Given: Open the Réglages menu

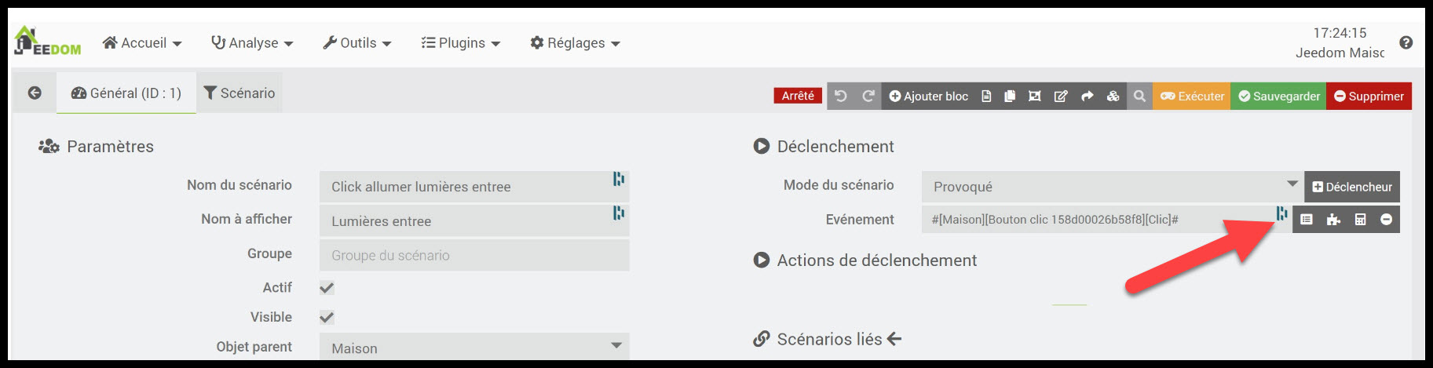Looking at the screenshot, I should point(575,43).
